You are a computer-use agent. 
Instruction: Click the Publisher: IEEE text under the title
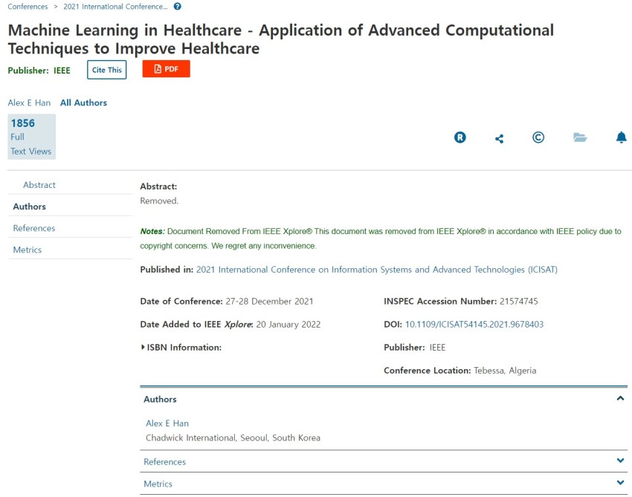[39, 71]
